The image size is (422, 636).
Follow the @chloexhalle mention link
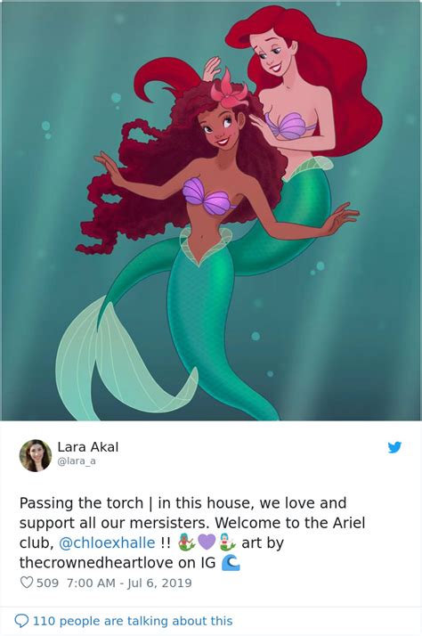[107, 542]
